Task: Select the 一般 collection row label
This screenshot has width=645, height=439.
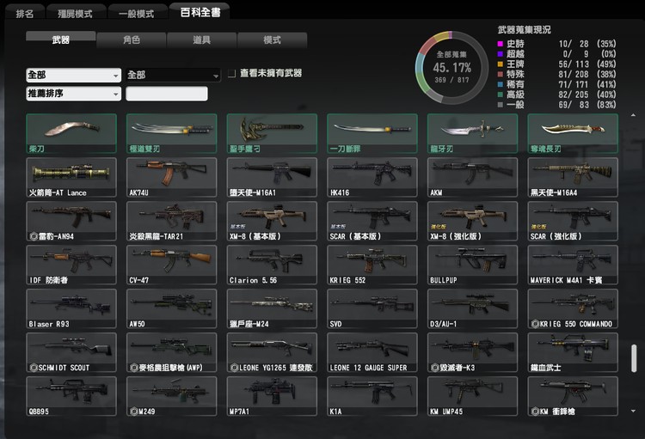Action: coord(515,105)
